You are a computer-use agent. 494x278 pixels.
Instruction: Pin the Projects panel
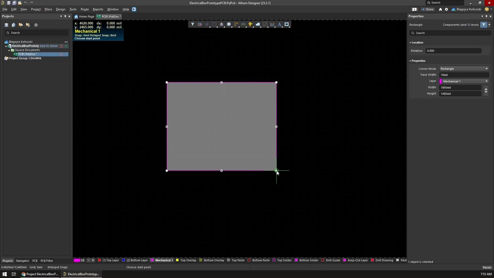coord(65,16)
